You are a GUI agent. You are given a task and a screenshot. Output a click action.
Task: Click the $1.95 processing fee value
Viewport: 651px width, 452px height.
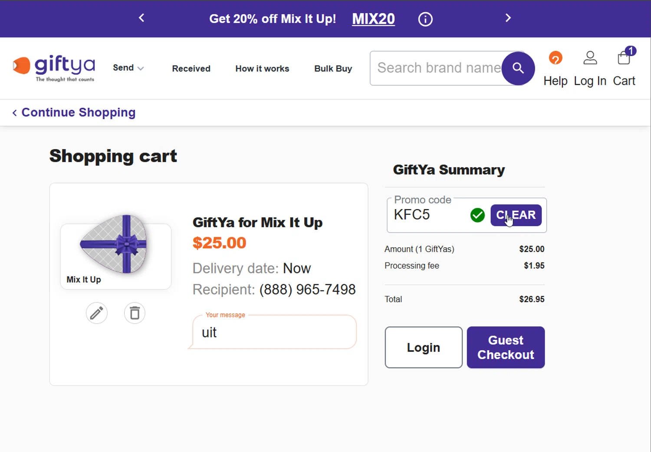(534, 266)
